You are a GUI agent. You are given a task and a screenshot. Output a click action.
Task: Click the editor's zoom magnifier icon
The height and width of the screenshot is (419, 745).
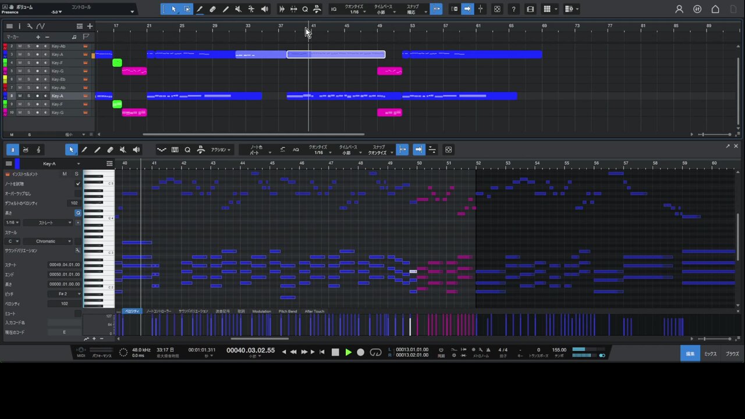pos(187,150)
